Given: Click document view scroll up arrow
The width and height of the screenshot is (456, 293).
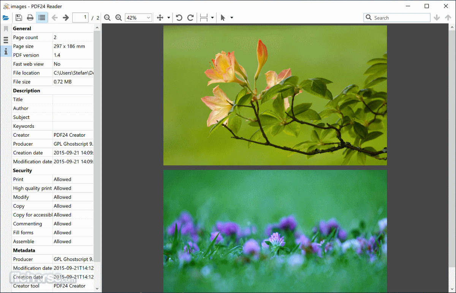Looking at the screenshot, I should pyautogui.click(x=451, y=27).
